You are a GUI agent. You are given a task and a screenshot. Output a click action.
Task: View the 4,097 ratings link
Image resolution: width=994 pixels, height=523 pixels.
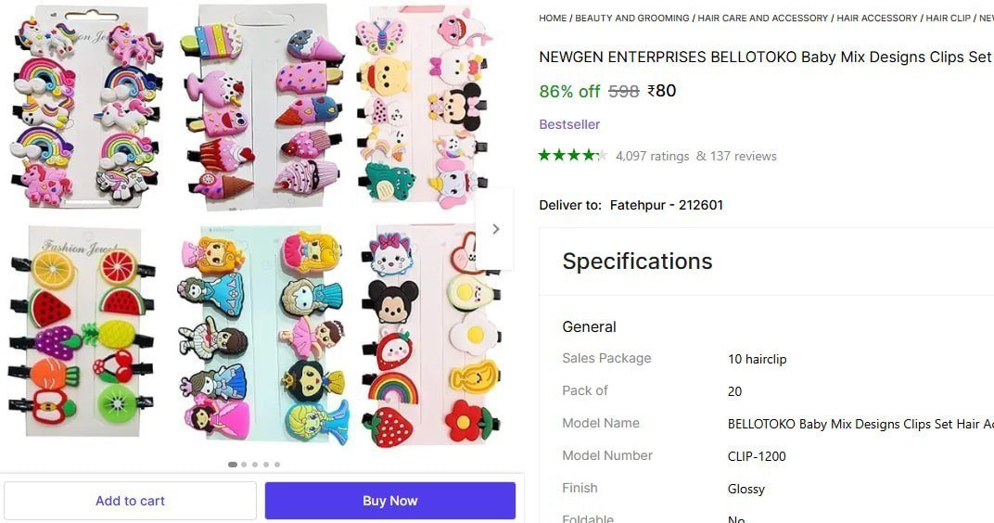pos(653,156)
